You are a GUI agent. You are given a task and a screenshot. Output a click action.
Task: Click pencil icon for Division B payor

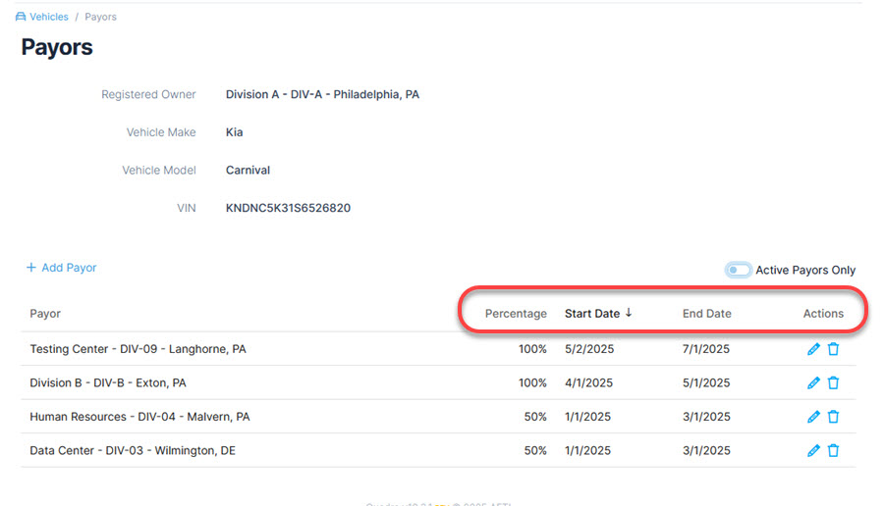pos(813,383)
